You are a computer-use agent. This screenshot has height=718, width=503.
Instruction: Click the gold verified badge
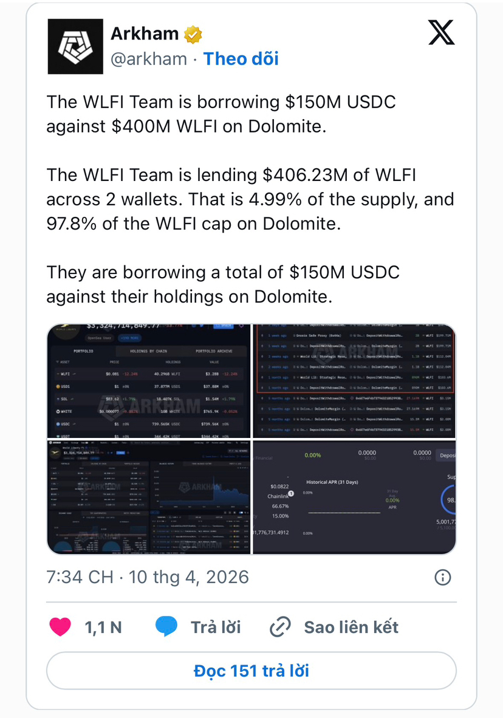pos(193,35)
